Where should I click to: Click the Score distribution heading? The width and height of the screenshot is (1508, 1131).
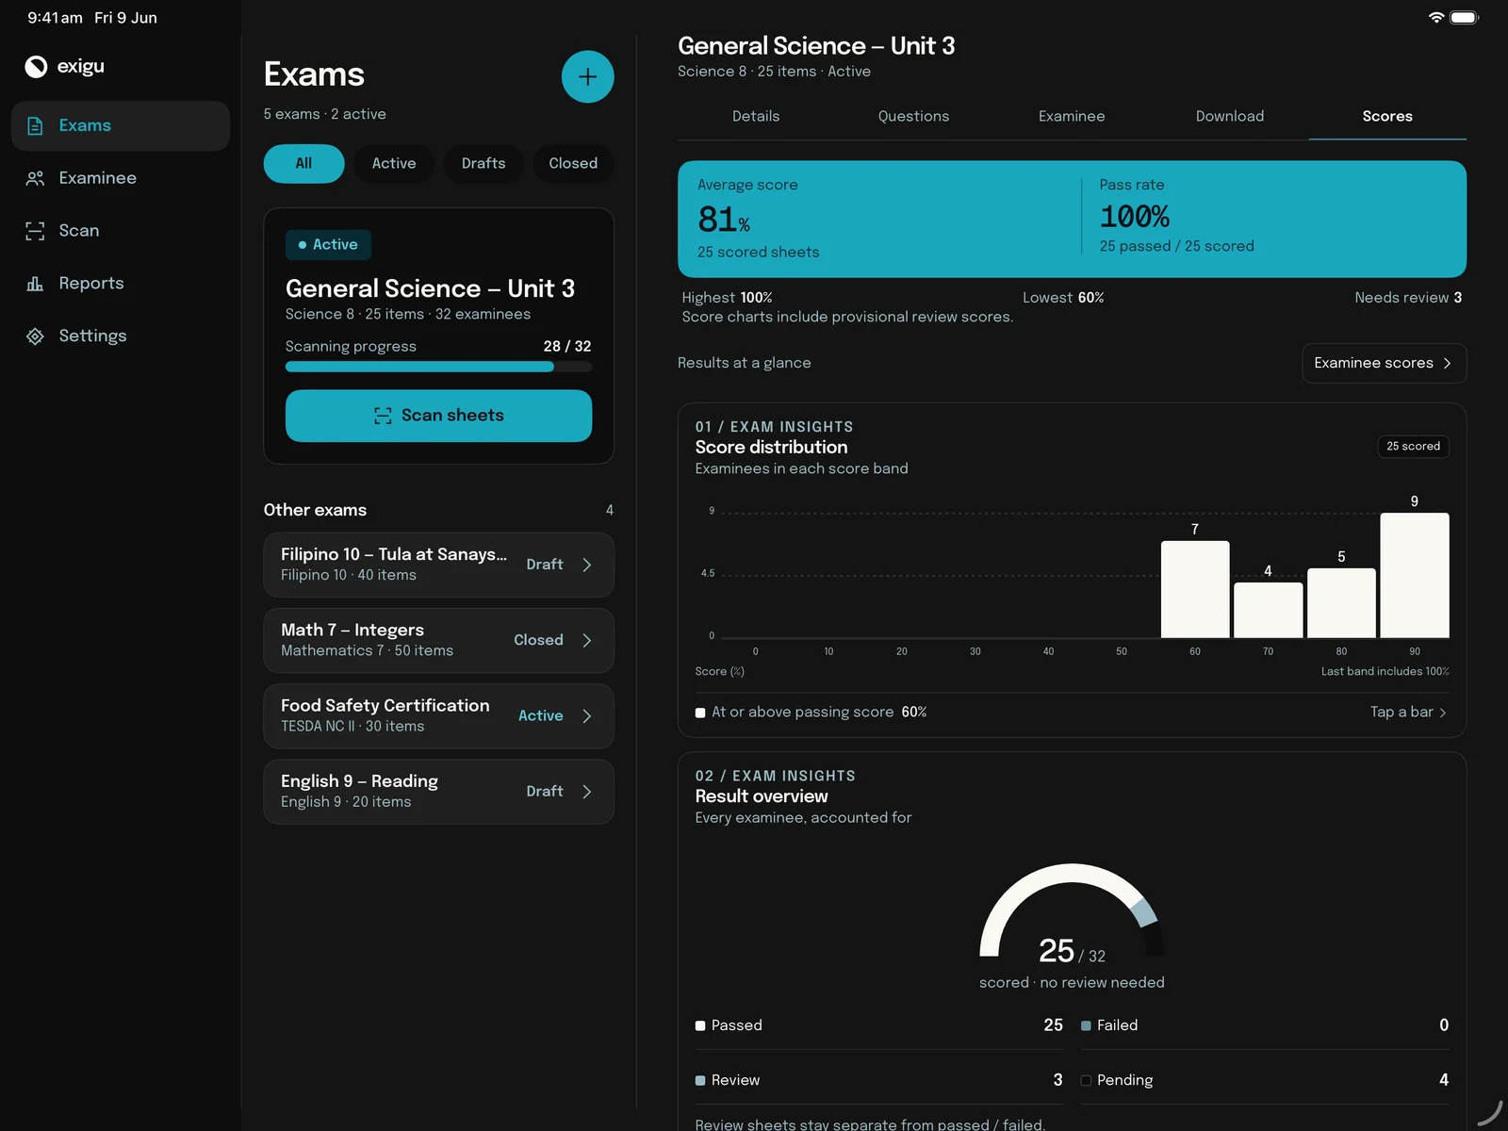pyautogui.click(x=771, y=448)
